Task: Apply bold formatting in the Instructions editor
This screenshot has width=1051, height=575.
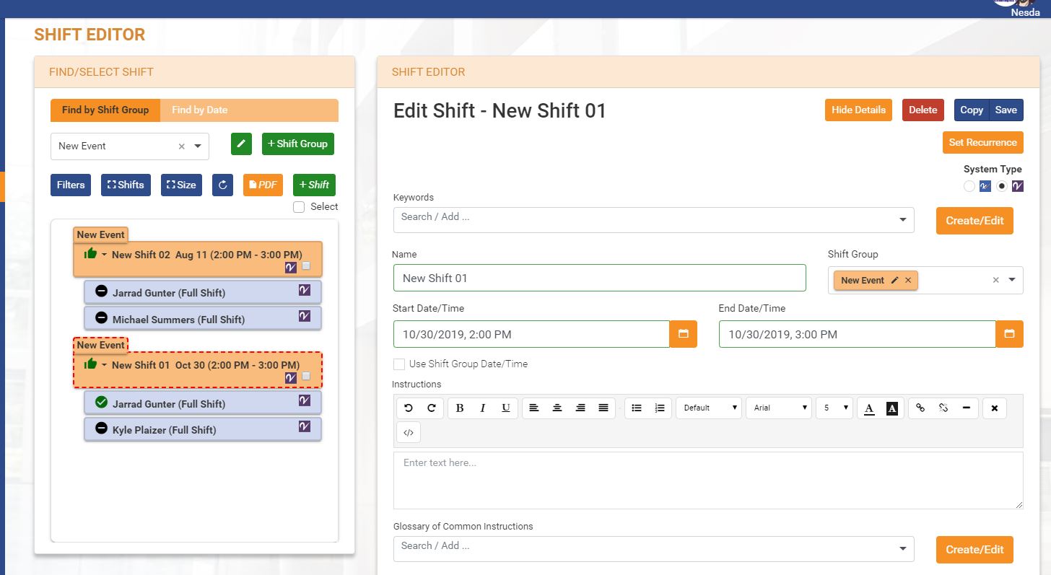Action: click(x=459, y=408)
